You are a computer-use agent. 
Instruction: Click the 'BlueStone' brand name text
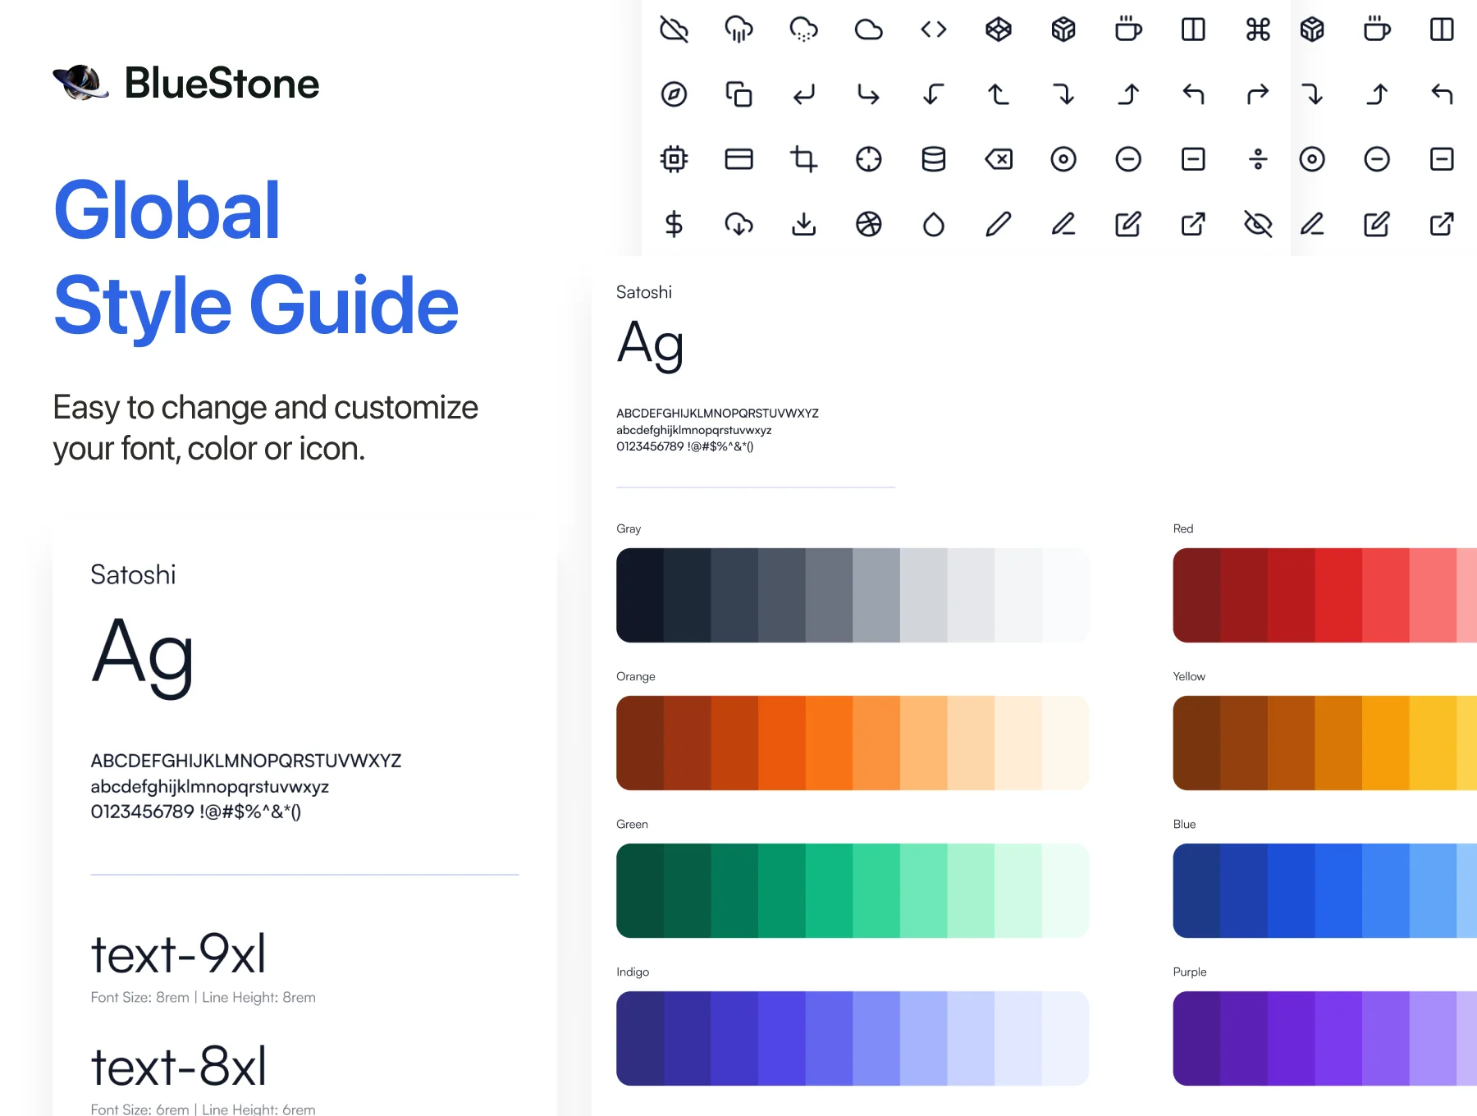(x=222, y=83)
